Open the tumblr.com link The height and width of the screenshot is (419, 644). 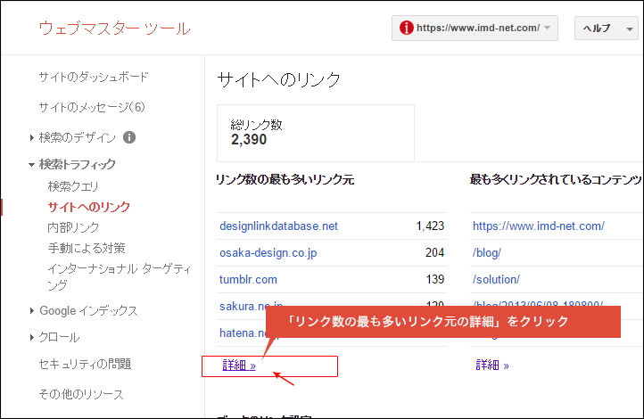[248, 279]
